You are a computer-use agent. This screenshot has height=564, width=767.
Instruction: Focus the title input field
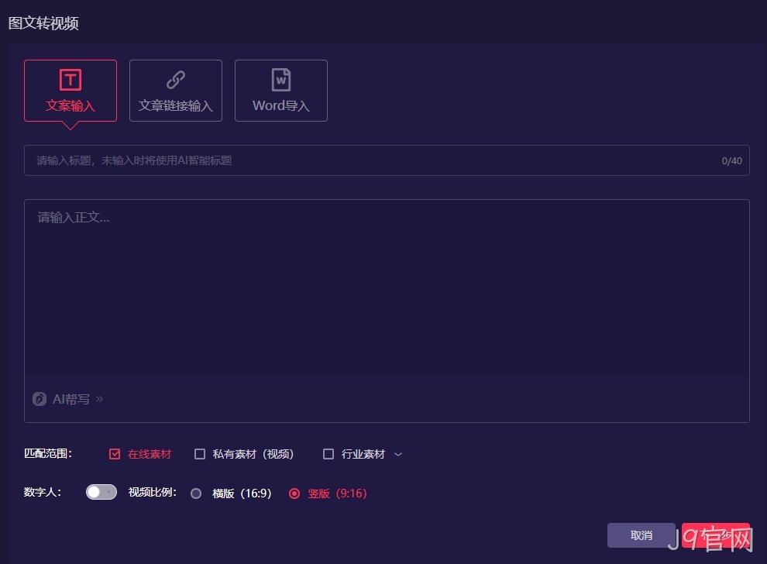(x=387, y=160)
